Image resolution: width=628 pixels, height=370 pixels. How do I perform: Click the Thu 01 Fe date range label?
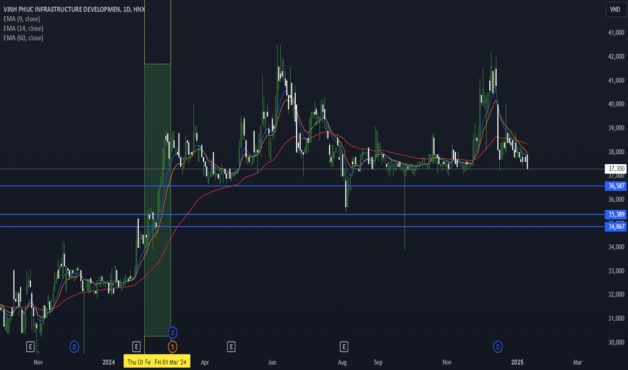[138, 362]
